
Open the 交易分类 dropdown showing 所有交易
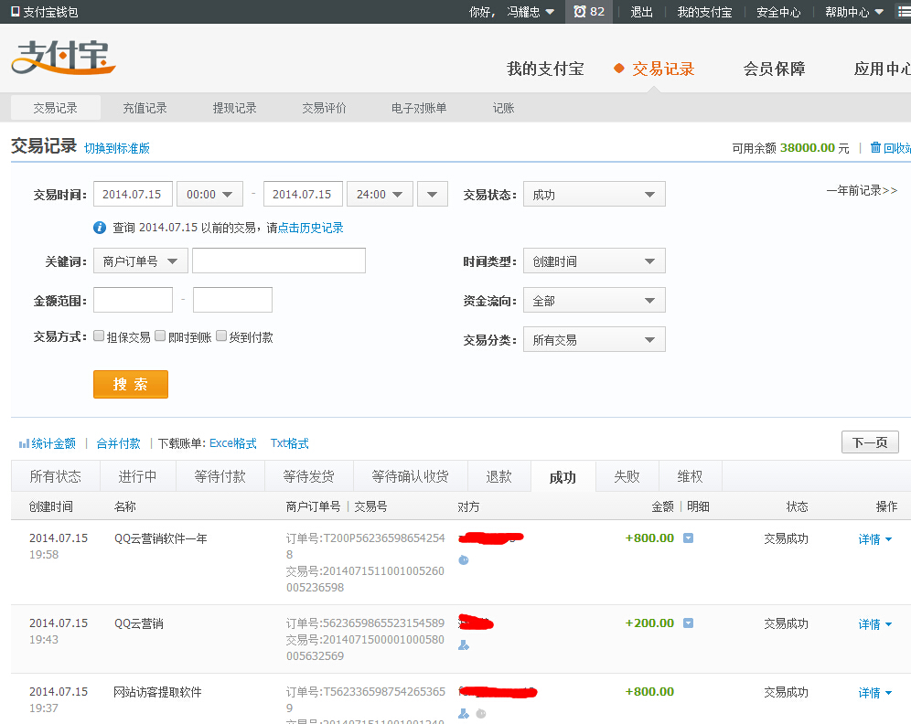[x=595, y=340]
